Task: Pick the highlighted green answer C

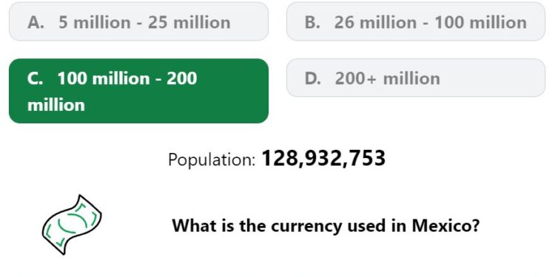Action: (138, 91)
